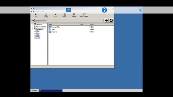Viewport: 173px width, 97px height.
Task: Click the Copy toolbar button
Action: (46, 15)
